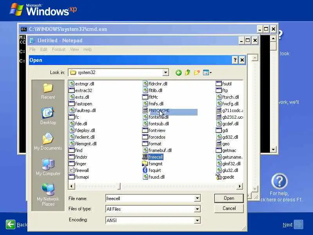Open the Notepad View menu

tap(74, 49)
